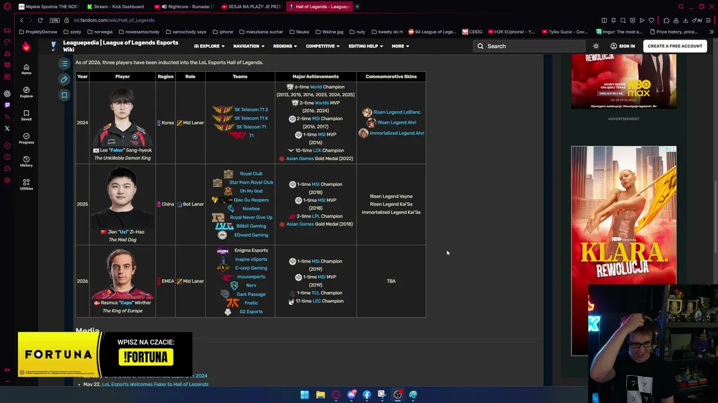Image resolution: width=718 pixels, height=403 pixels.
Task: Open the 'LoL Esports Welcomes Faker' link
Action: click(155, 385)
